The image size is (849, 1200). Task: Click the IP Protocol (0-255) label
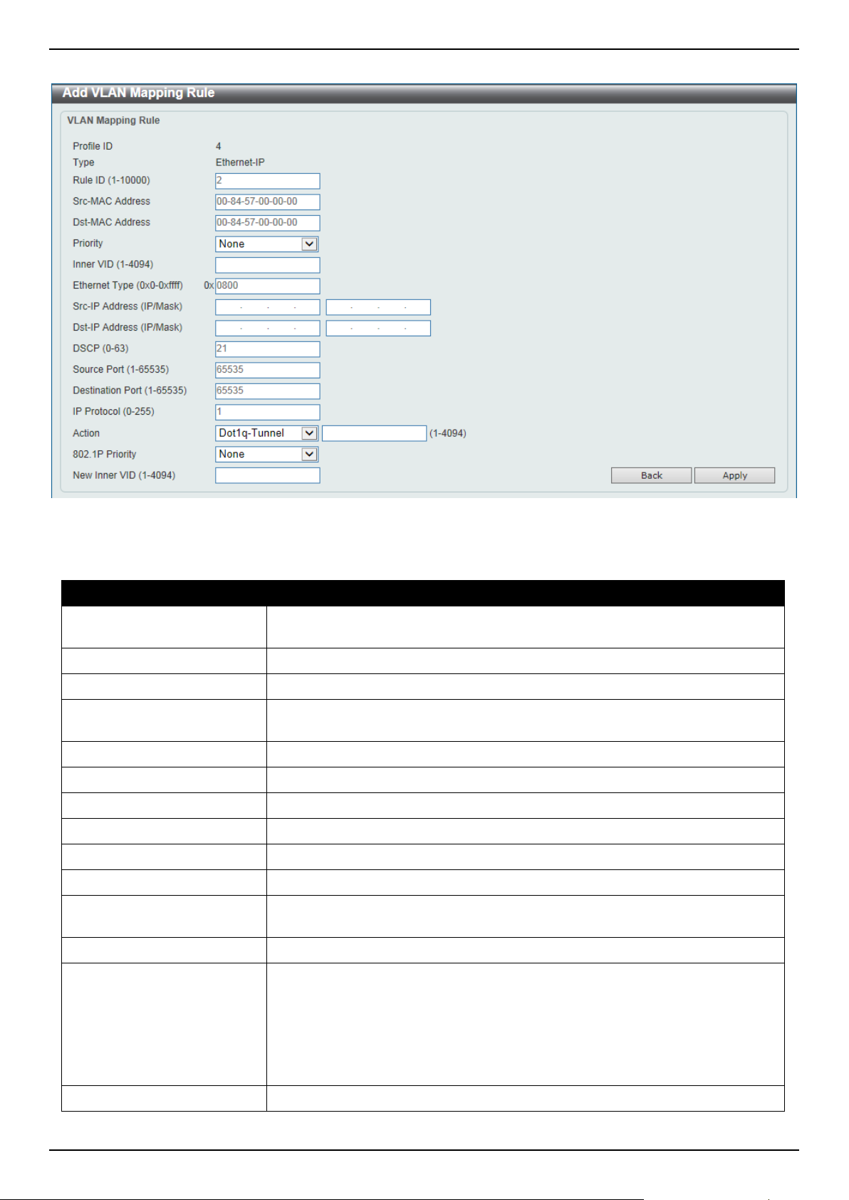pyautogui.click(x=113, y=411)
